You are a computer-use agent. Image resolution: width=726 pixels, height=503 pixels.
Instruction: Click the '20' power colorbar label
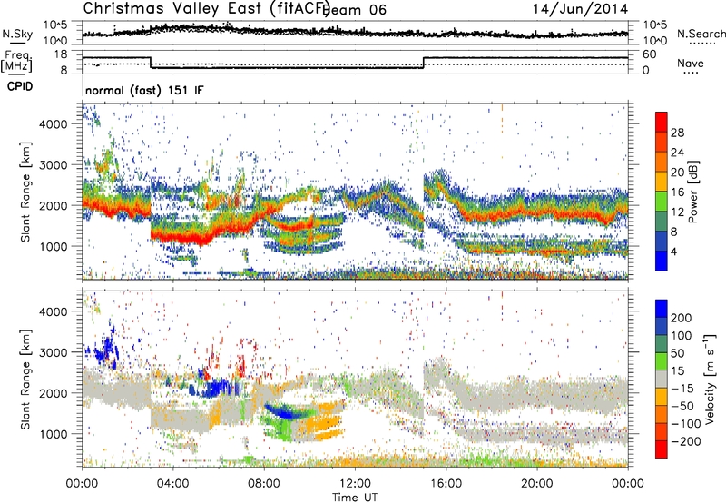[x=677, y=173]
